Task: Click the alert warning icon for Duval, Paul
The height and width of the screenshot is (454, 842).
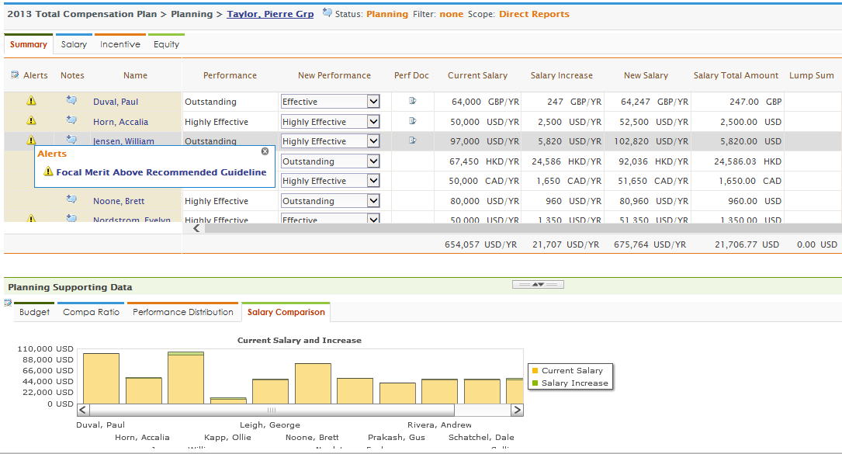Action: (31, 101)
